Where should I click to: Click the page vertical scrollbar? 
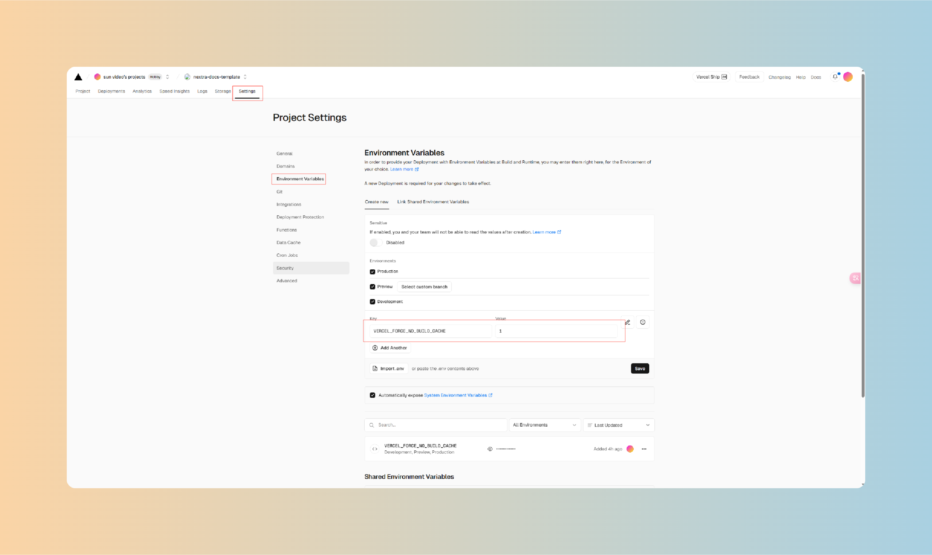point(863,236)
